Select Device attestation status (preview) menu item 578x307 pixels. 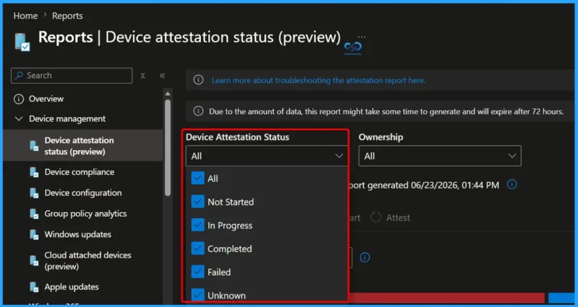[x=82, y=146]
